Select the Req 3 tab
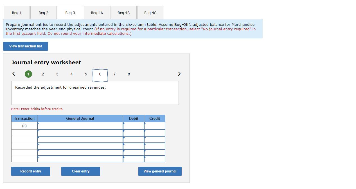 click(x=70, y=13)
